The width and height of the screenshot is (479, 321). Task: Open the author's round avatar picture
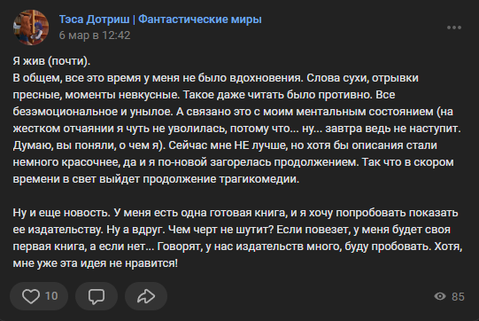point(31,27)
